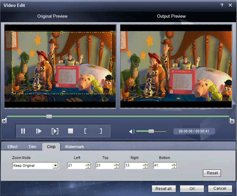Click the Left crop value field
Screen dimensions: 237x196
(x=77, y=165)
